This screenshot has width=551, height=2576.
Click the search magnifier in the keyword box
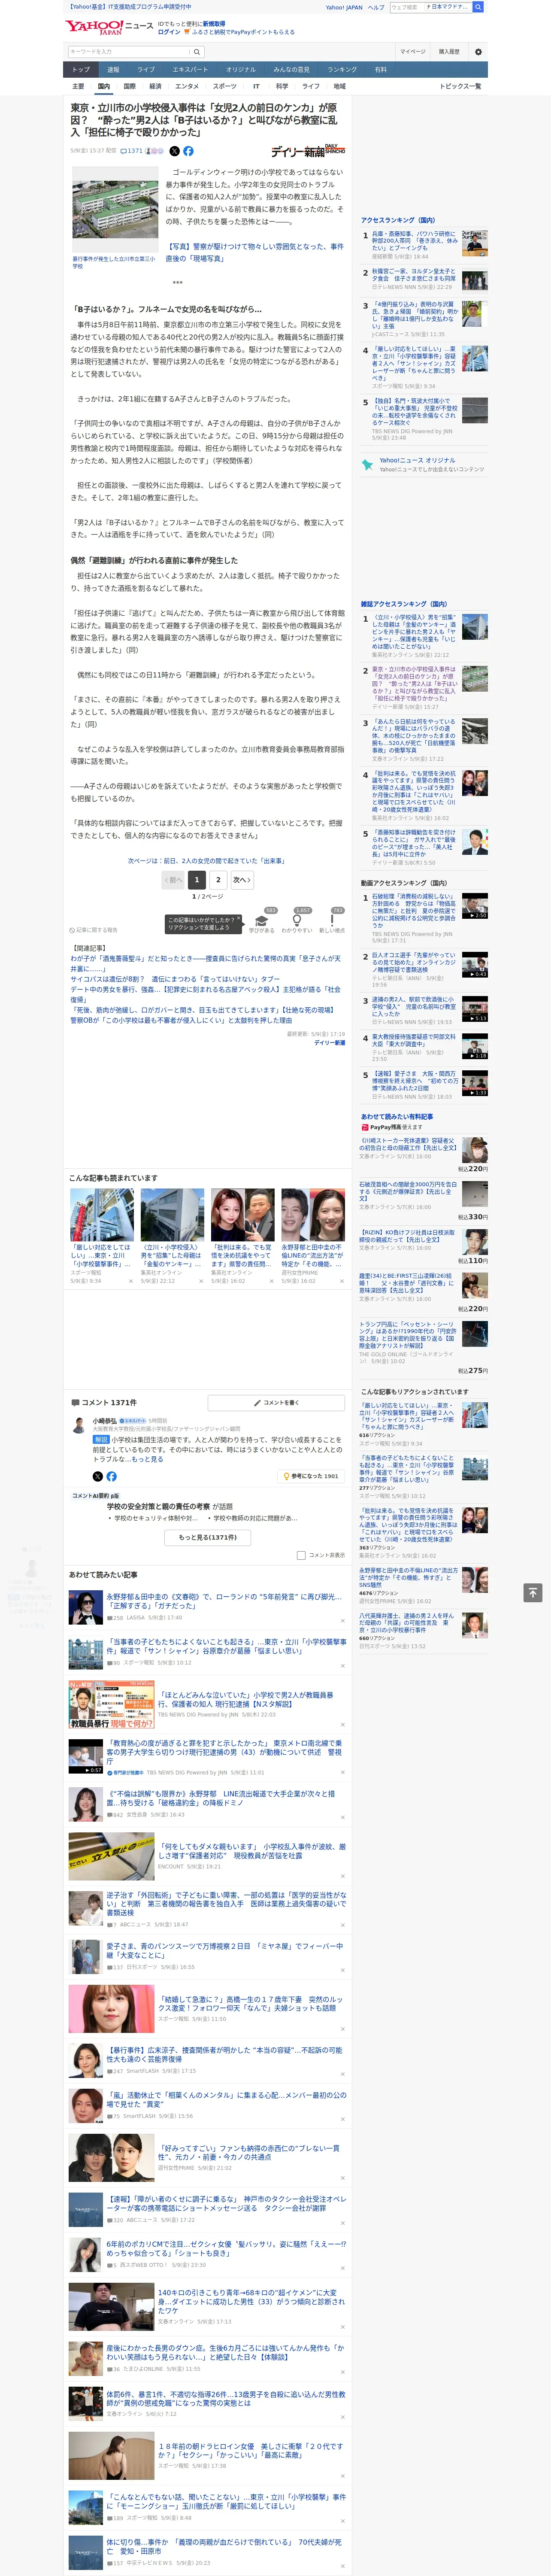click(197, 52)
